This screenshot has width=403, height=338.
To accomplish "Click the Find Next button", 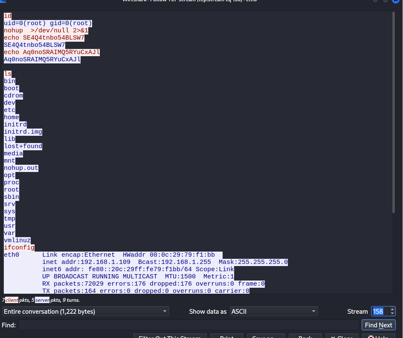I will tap(378, 325).
